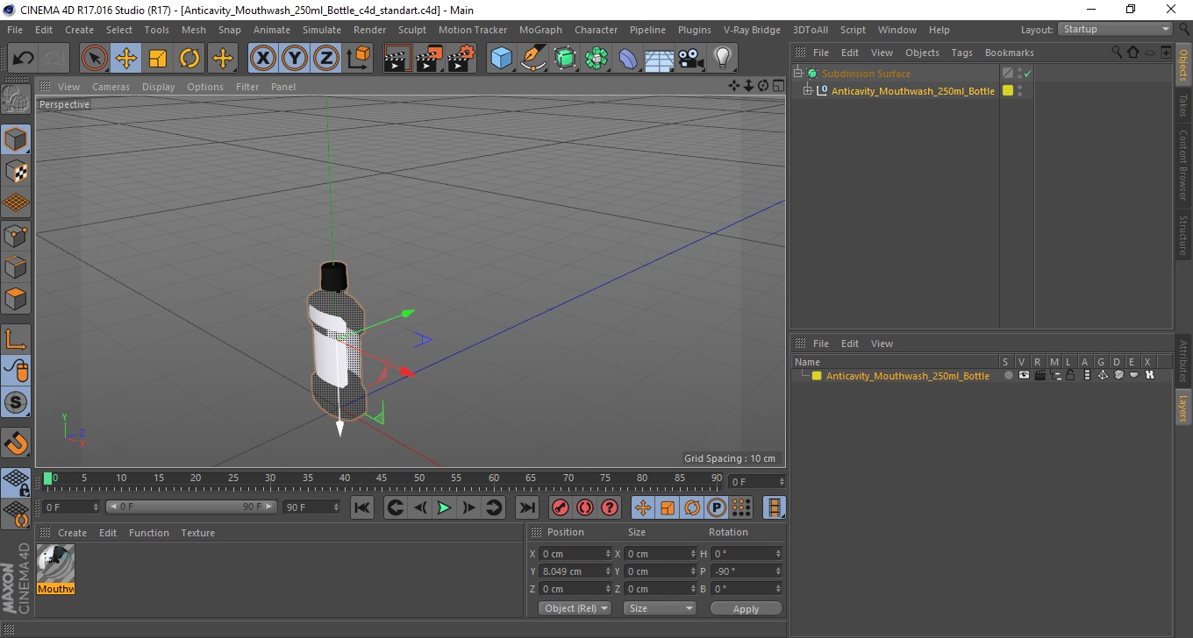Open the Simulate menu
Image resolution: width=1193 pixels, height=638 pixels.
coord(322,30)
